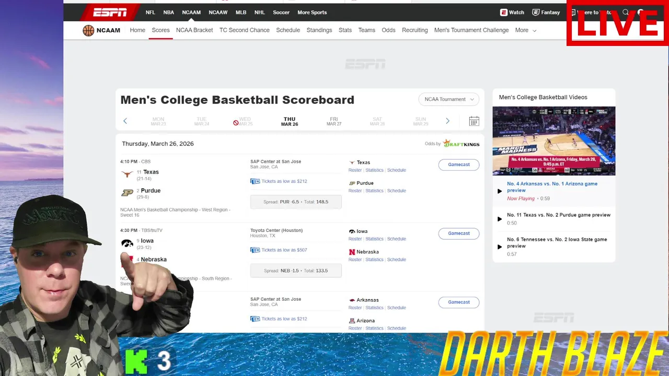Open the Scores tab
This screenshot has width=669, height=376.
(160, 30)
